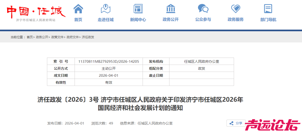Click the 分享 share button
302x132 pixels.
(x=236, y=123)
